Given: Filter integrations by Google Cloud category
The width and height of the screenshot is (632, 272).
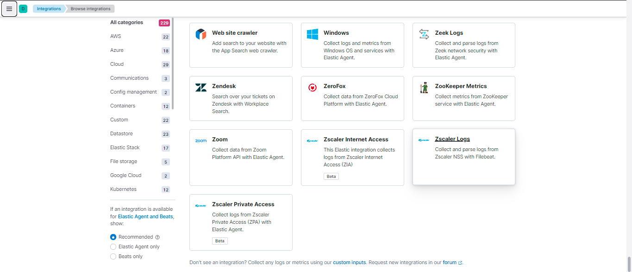Looking at the screenshot, I should (x=125, y=175).
